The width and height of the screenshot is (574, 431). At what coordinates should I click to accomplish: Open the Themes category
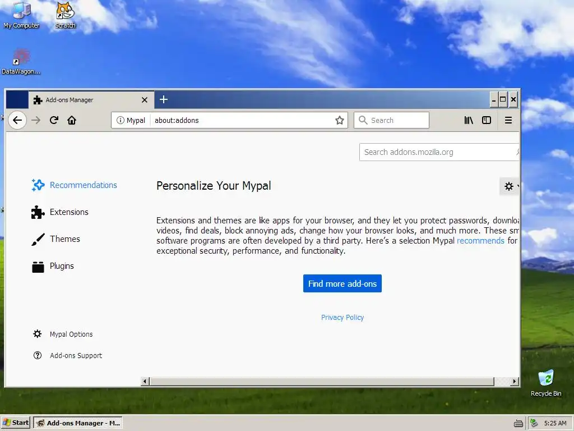[55, 239]
